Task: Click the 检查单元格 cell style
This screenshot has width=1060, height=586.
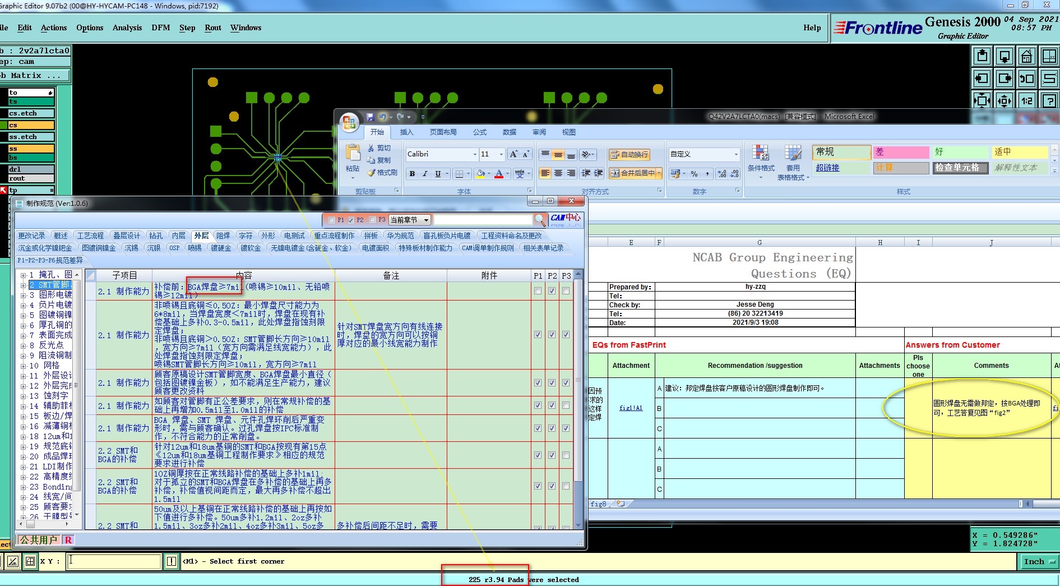Action: pos(960,168)
